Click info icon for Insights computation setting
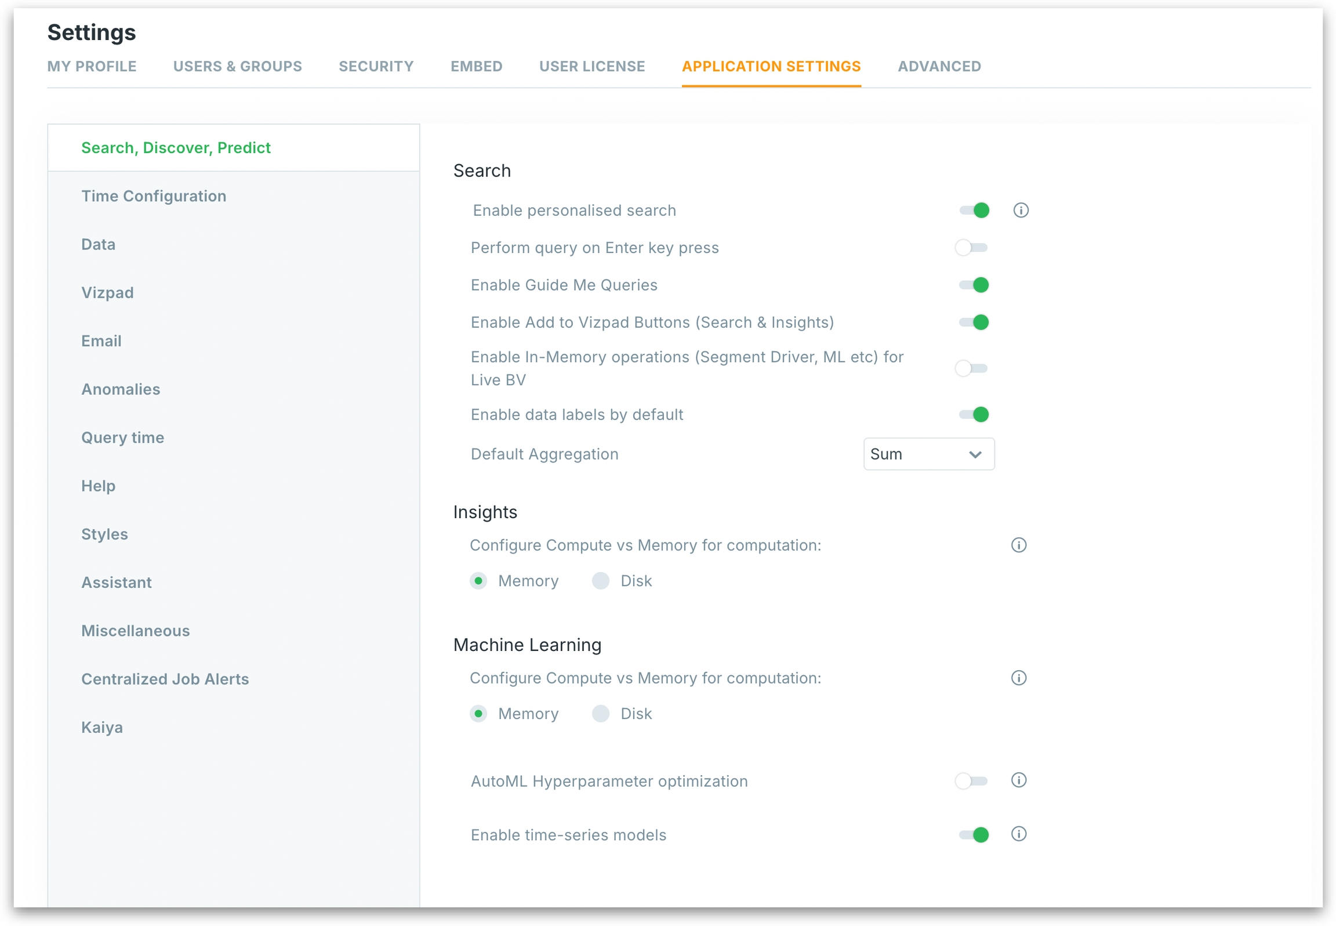The image size is (1336, 926). (x=1018, y=545)
